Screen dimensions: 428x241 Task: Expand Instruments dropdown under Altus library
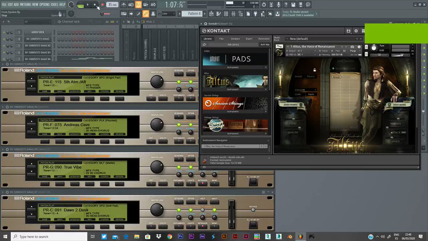(235, 89)
